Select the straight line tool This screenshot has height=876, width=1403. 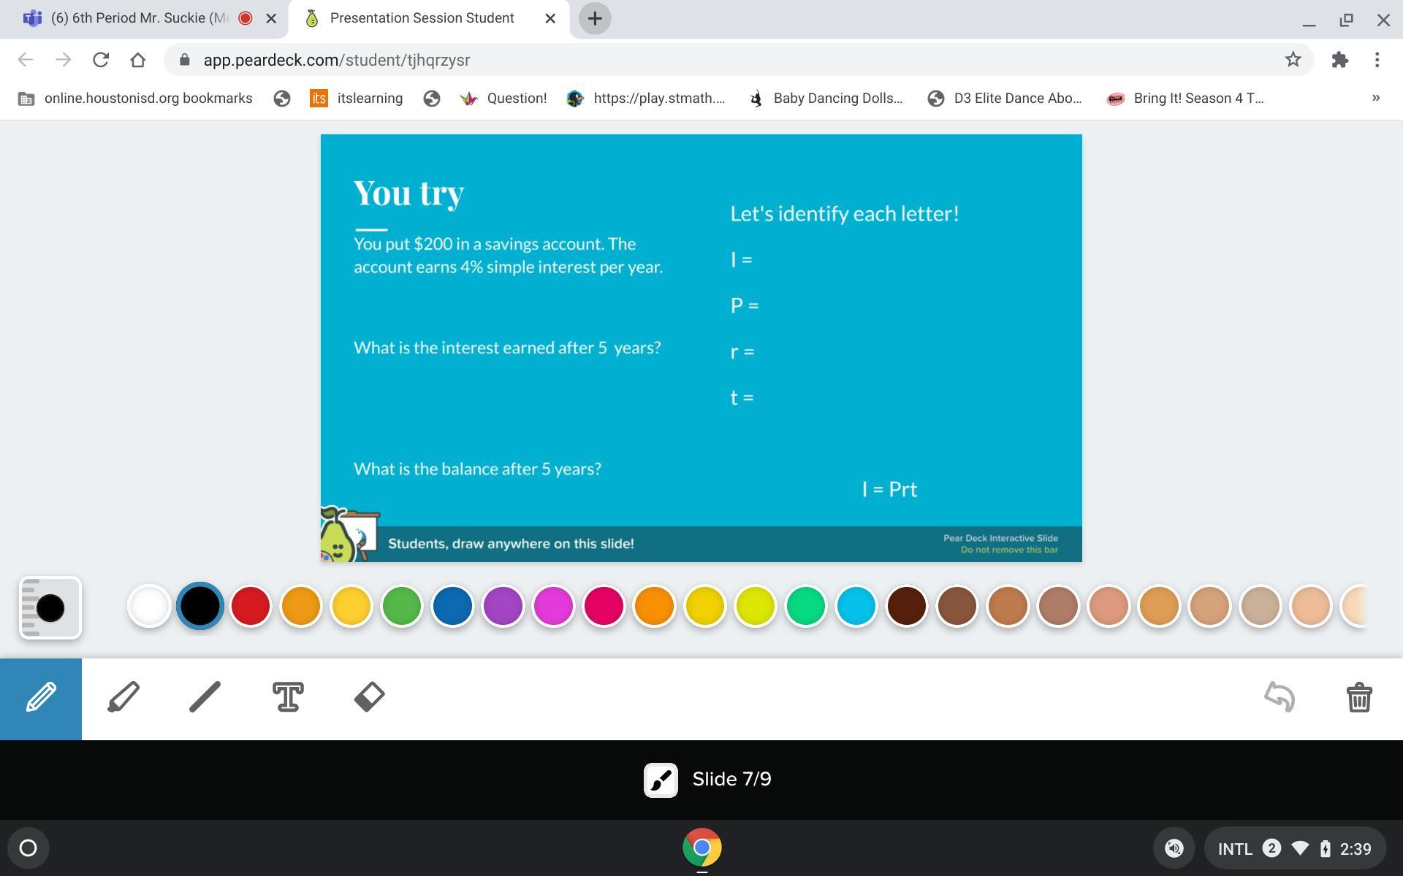click(x=205, y=697)
